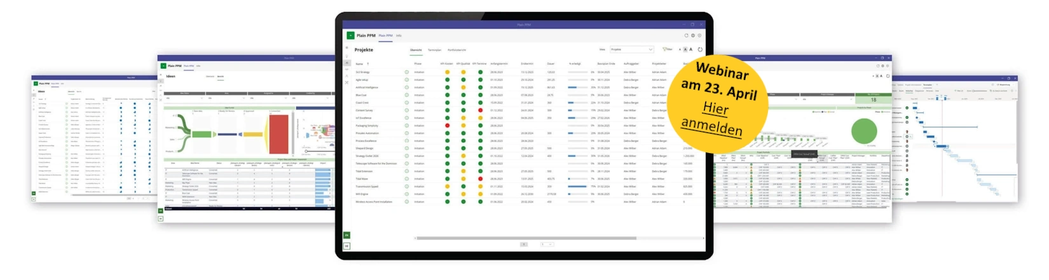1049x280 pixels.
Task: Click the sort arrow beside the Name column
Action: click(x=367, y=63)
